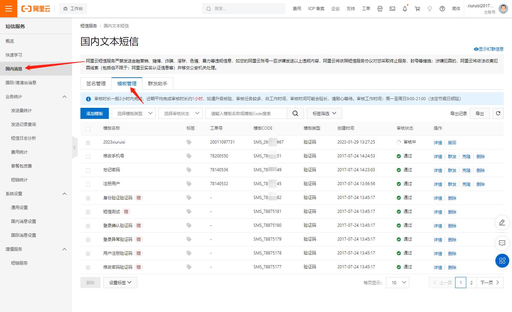The width and height of the screenshot is (512, 312).
Task: Open the shopping cart icon
Action: [417, 9]
